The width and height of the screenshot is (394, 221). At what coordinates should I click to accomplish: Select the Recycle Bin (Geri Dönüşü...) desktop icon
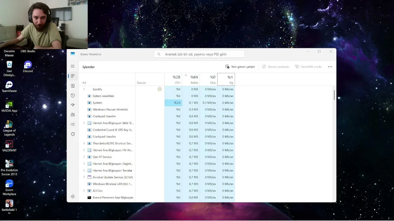click(x=9, y=69)
